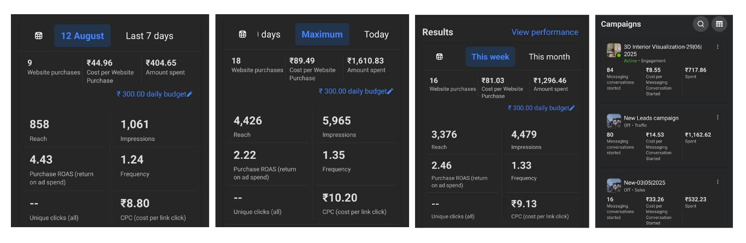Click the budget pencil icon below ₹1,610.83 spent
746x243 pixels.
(390, 92)
